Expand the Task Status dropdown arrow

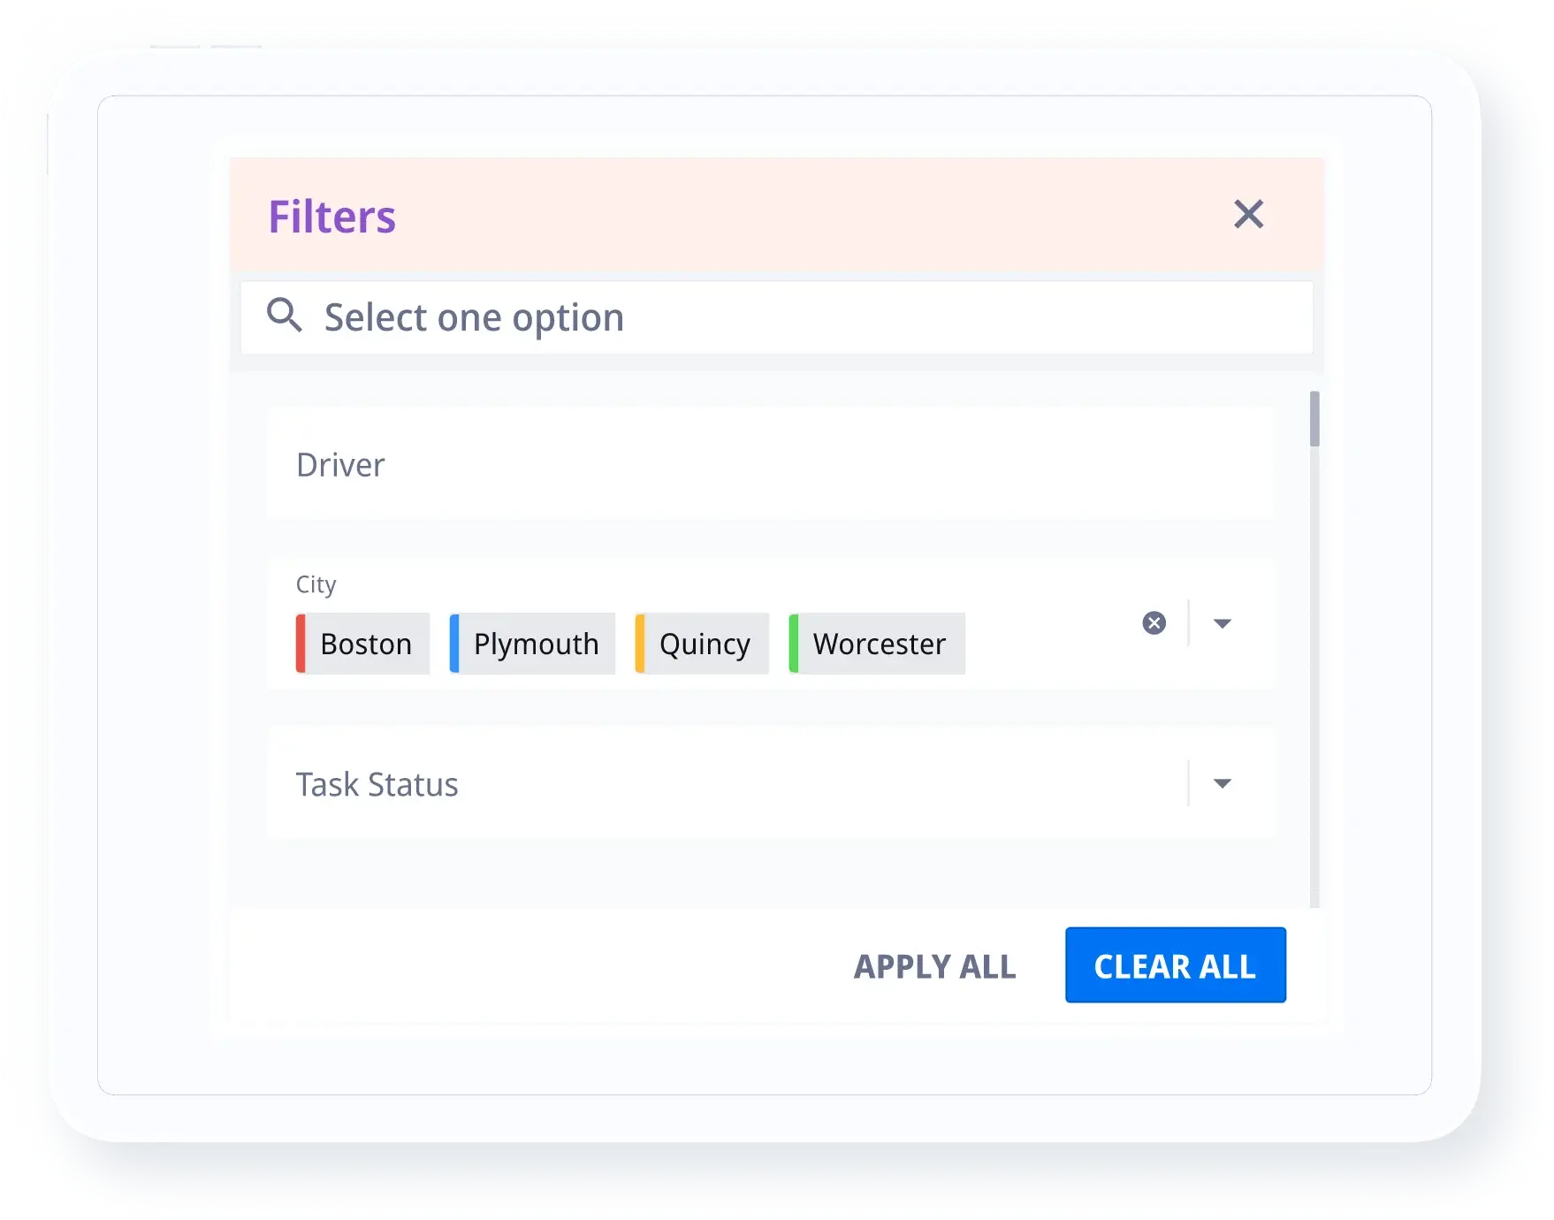click(x=1223, y=783)
